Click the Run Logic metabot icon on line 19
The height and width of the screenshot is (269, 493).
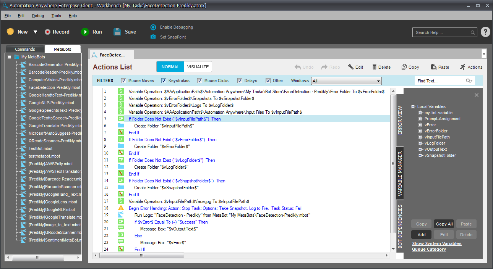point(121,215)
